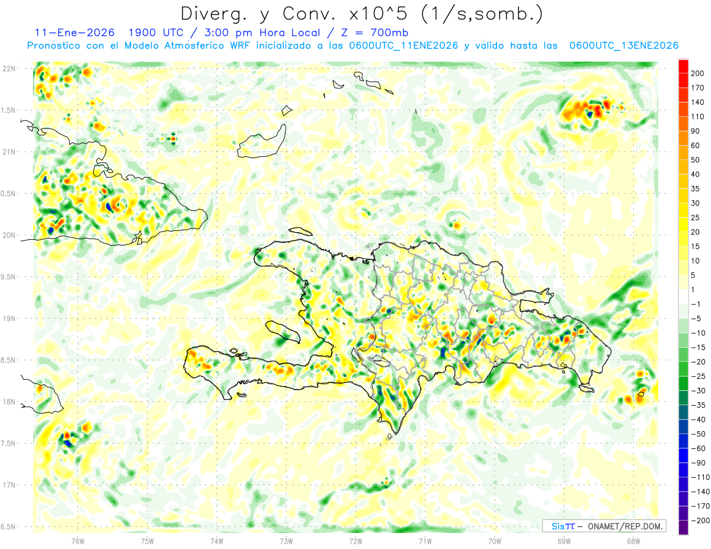Click the title 'Diverg. y Conv. x10^5 (1/s,somb.)'
The width and height of the screenshot is (711, 549).
pos(361,14)
